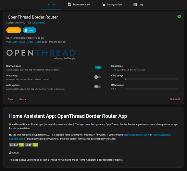The height and width of the screenshot is (171, 187).
Task: Click the red Uninstall button
Action: (x=175, y=99)
